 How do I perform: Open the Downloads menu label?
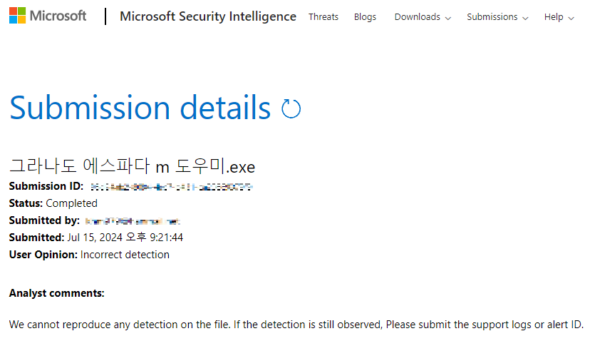pos(417,16)
